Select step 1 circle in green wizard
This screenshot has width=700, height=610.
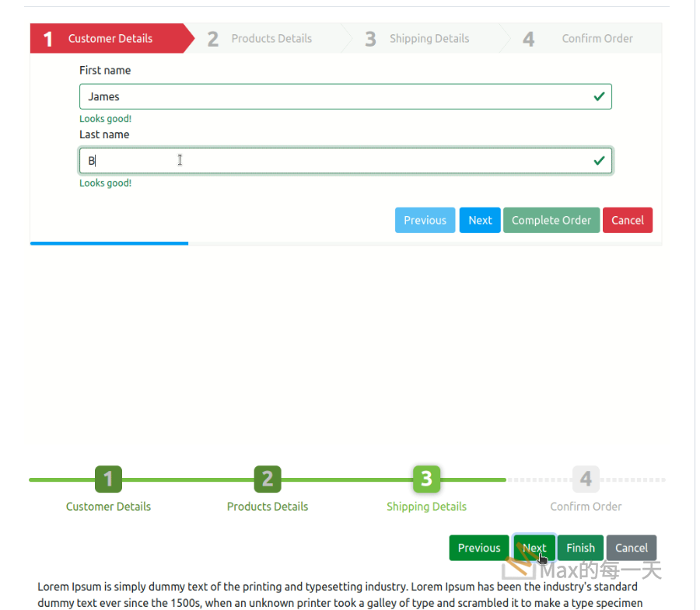(x=108, y=479)
